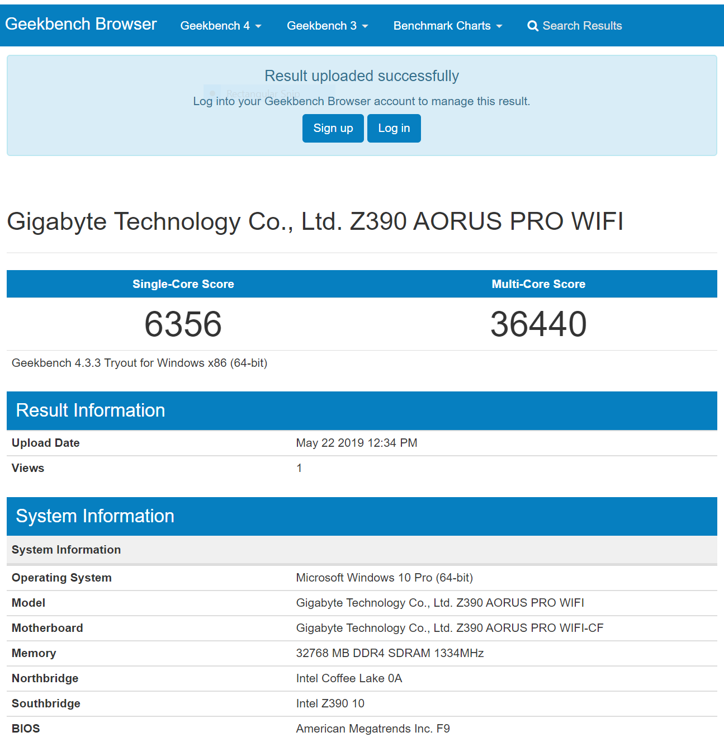This screenshot has height=751, width=724.
Task: Click the Upload Date label
Action: point(46,443)
